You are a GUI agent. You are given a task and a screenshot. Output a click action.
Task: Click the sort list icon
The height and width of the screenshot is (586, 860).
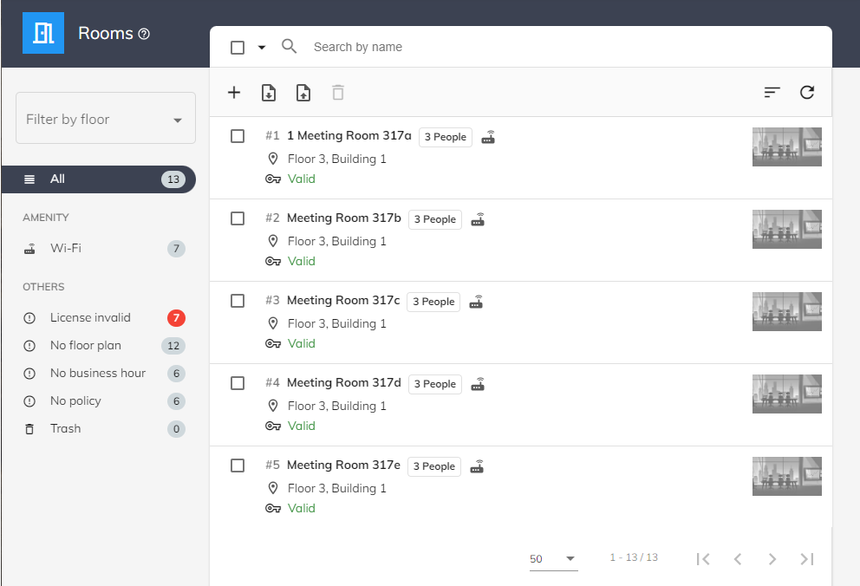coord(772,93)
